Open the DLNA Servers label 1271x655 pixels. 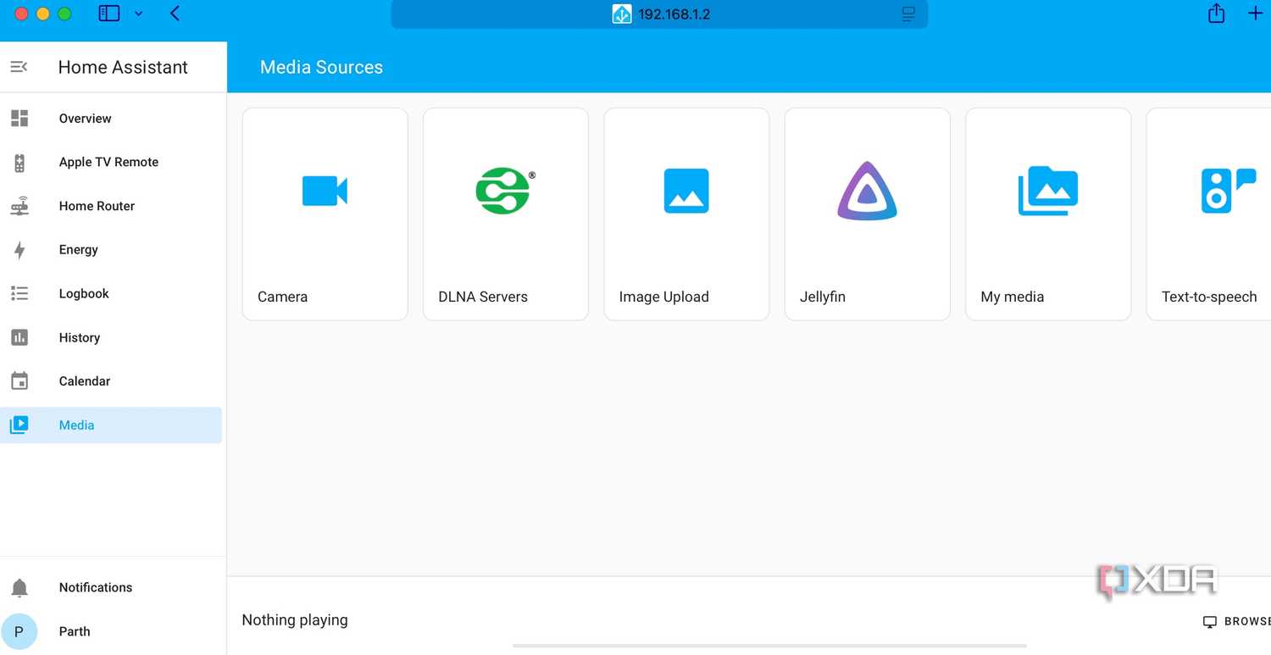pyautogui.click(x=483, y=297)
